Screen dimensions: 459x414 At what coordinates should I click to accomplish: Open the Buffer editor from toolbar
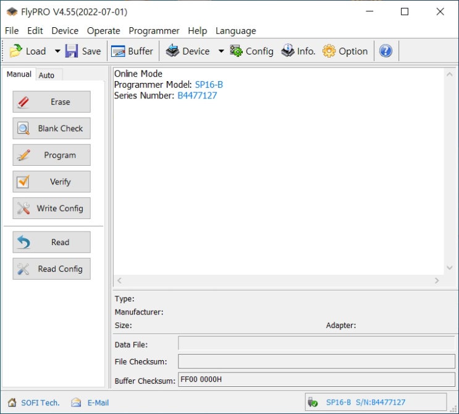[119, 51]
